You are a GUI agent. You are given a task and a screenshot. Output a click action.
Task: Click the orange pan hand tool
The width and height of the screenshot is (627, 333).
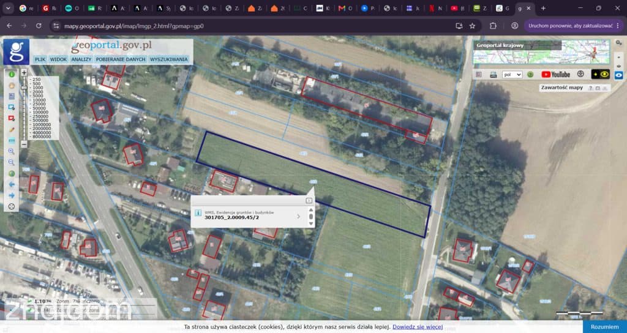12,86
